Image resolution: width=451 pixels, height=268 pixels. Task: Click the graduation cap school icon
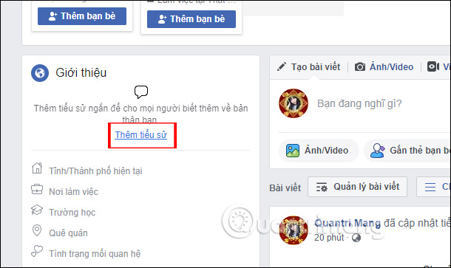pyautogui.click(x=37, y=210)
